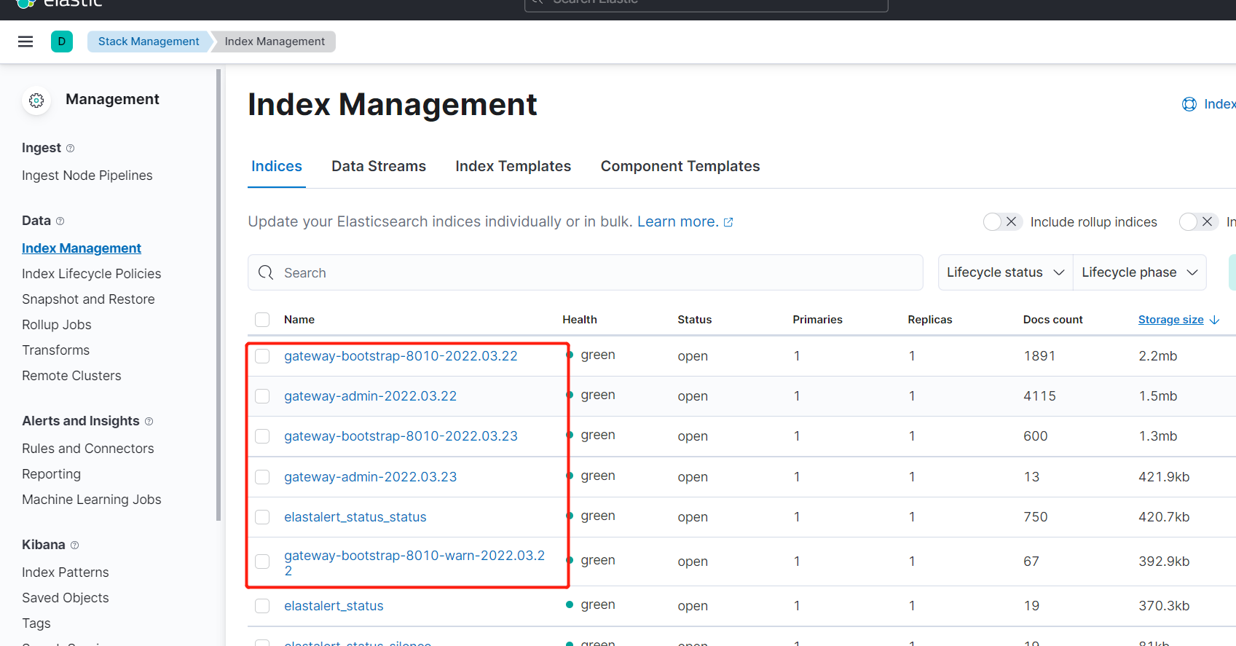Screen dimensions: 1236x646
Task: Open Remote Clusters in sidebar
Action: pyautogui.click(x=71, y=376)
